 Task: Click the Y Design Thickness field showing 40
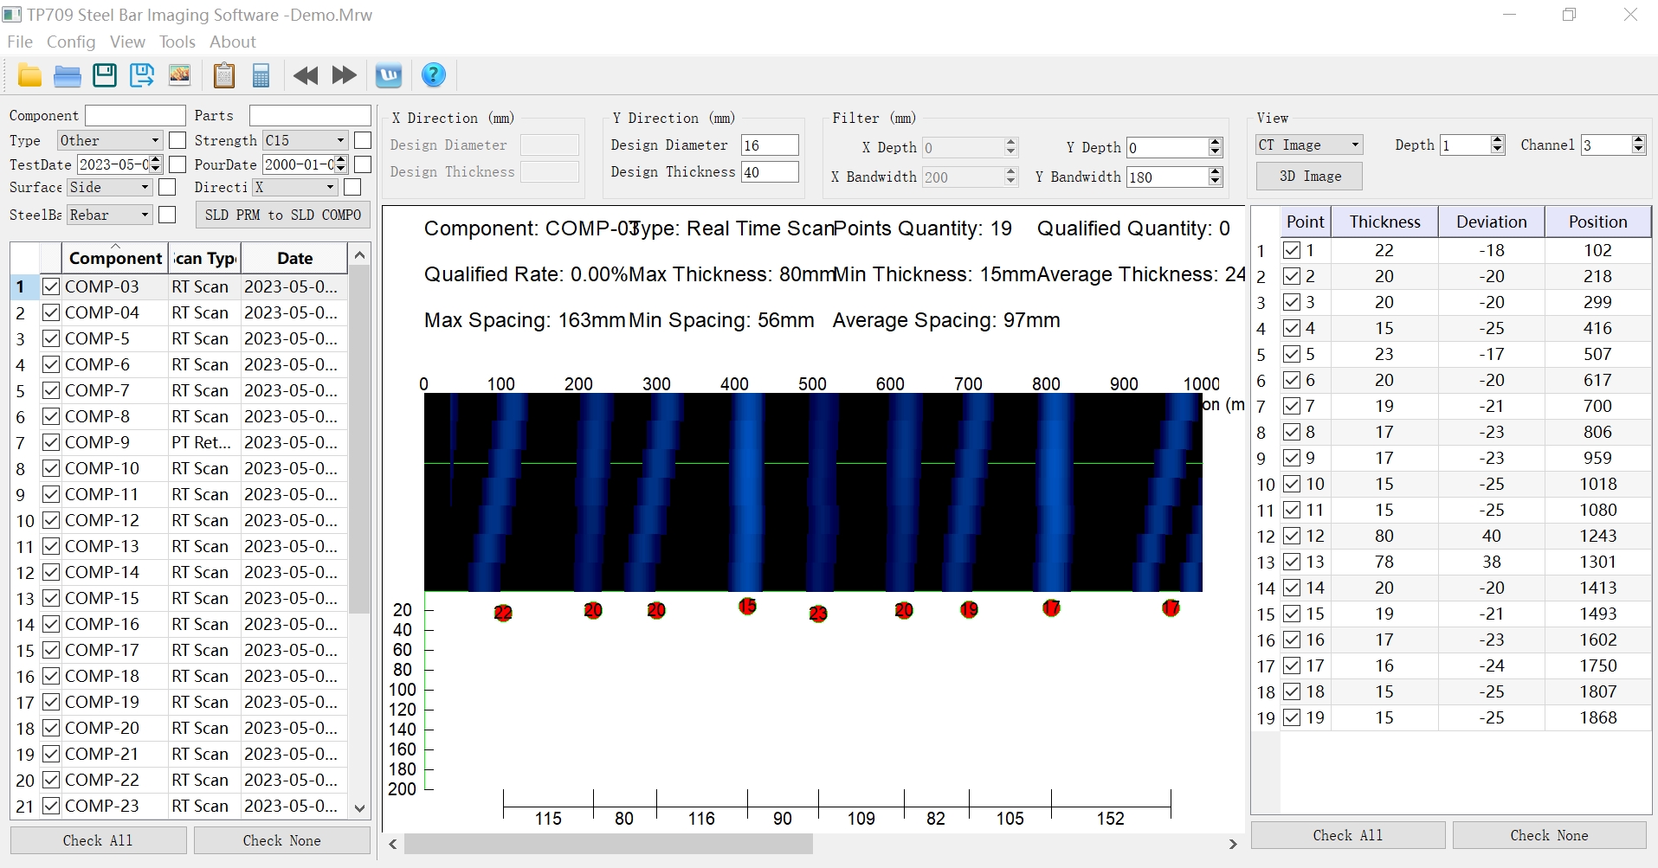coord(770,172)
